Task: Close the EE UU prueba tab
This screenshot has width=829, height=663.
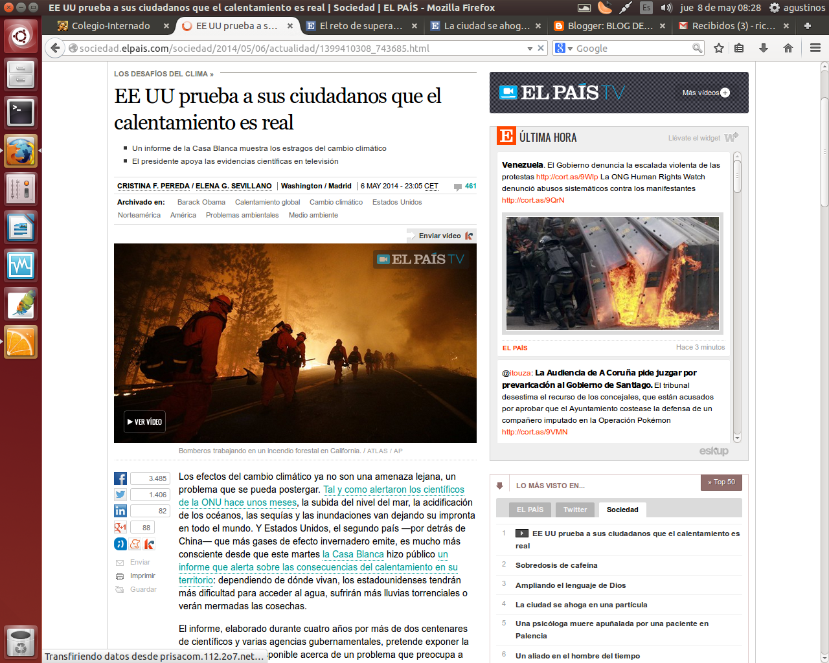Action: 290,26
